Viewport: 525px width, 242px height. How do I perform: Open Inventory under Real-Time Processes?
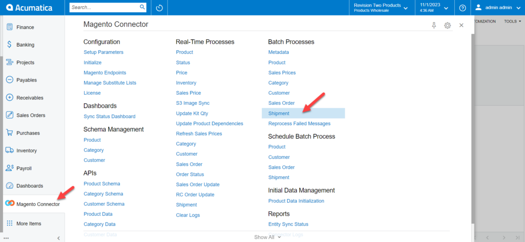pyautogui.click(x=186, y=83)
